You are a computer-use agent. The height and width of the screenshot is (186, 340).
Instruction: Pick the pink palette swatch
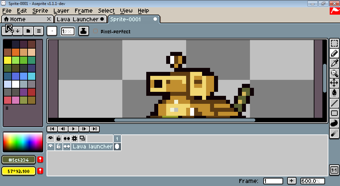point(16,100)
